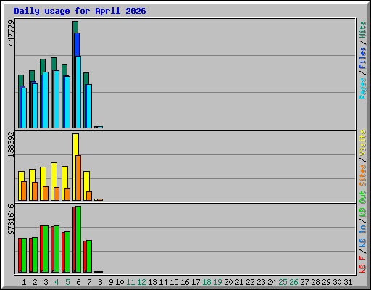Click the kB F legend label
This screenshot has height=290, width=371.
pos(362,265)
